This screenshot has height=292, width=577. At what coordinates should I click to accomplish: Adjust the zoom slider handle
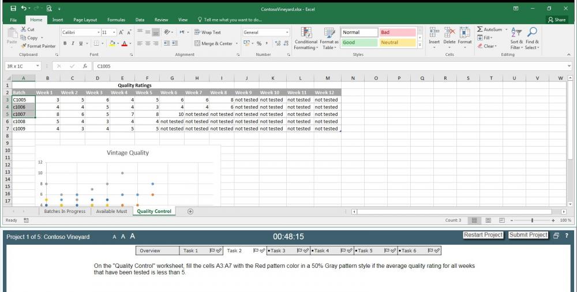click(x=532, y=220)
